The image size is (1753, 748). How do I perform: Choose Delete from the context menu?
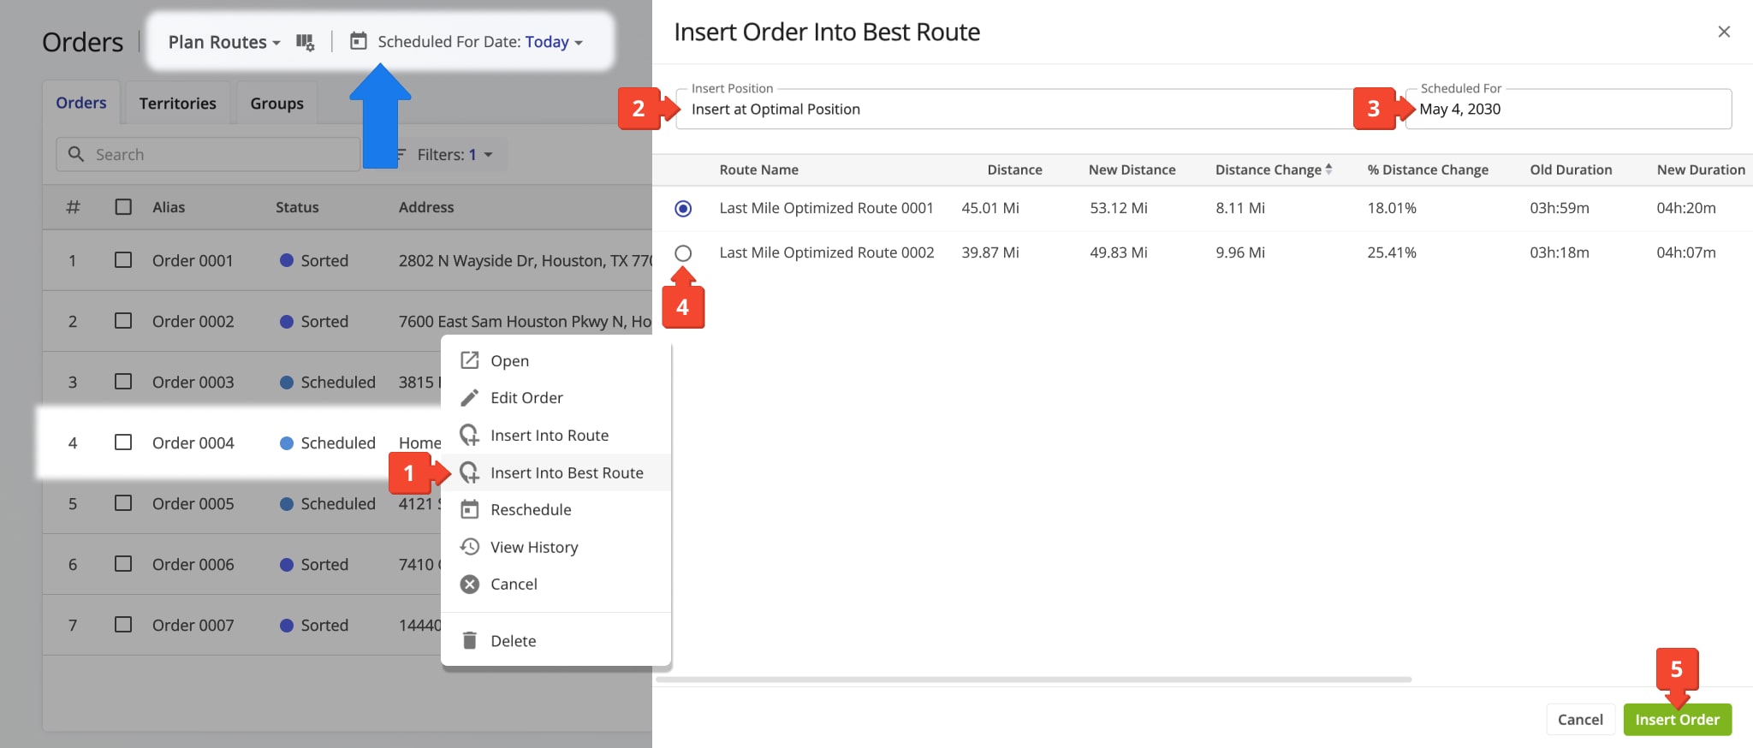556,640
